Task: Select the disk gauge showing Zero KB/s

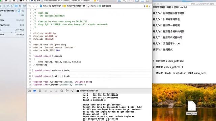Action: click(12, 30)
